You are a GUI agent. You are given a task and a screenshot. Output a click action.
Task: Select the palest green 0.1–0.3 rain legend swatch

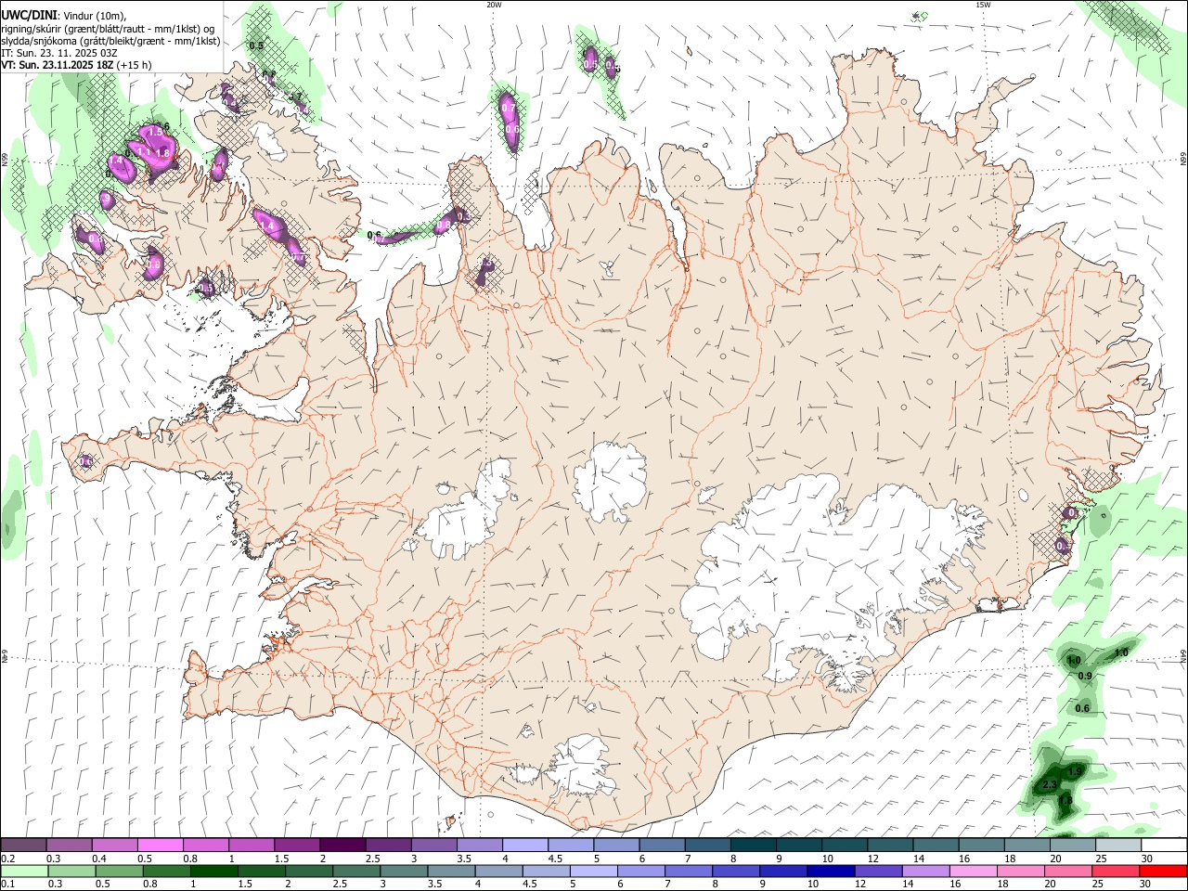[24, 871]
